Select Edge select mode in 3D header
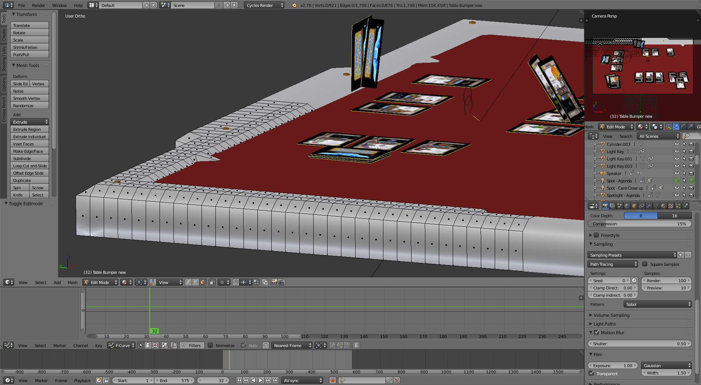The image size is (701, 385). click(x=195, y=282)
